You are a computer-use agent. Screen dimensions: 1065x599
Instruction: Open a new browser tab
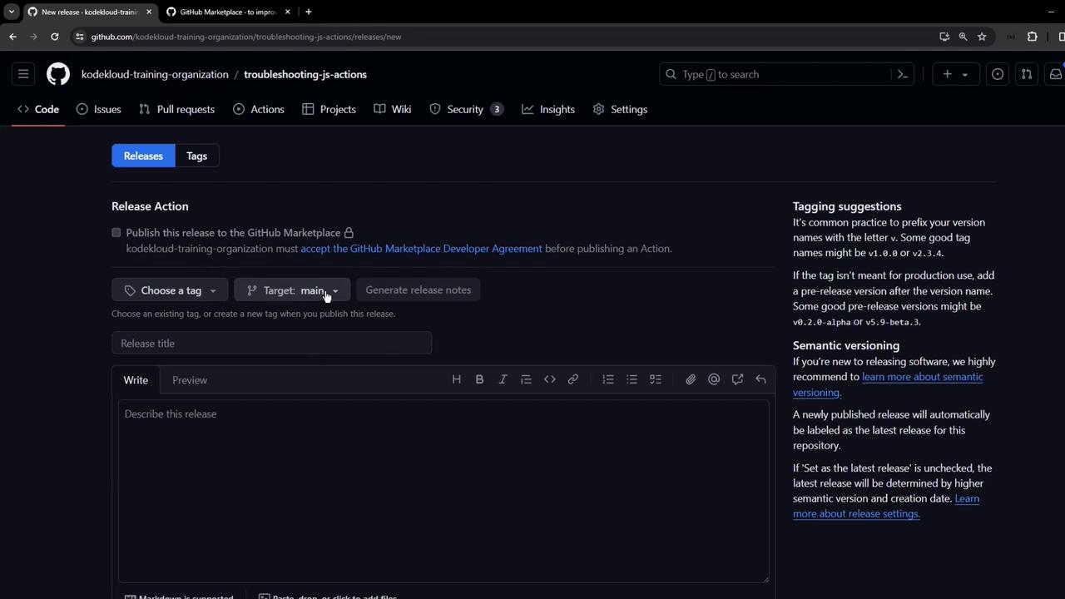click(309, 12)
